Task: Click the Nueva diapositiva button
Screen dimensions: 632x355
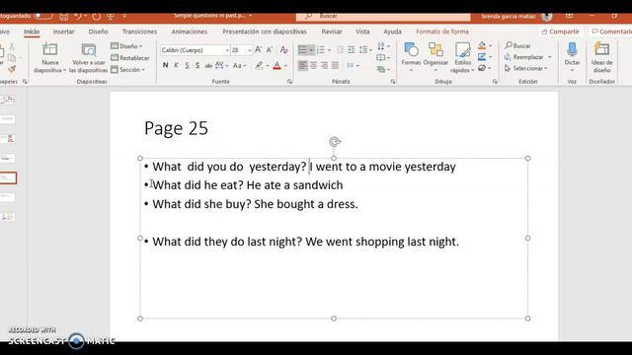Action: tap(50, 57)
